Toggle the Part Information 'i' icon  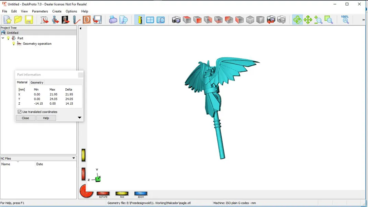(140, 20)
